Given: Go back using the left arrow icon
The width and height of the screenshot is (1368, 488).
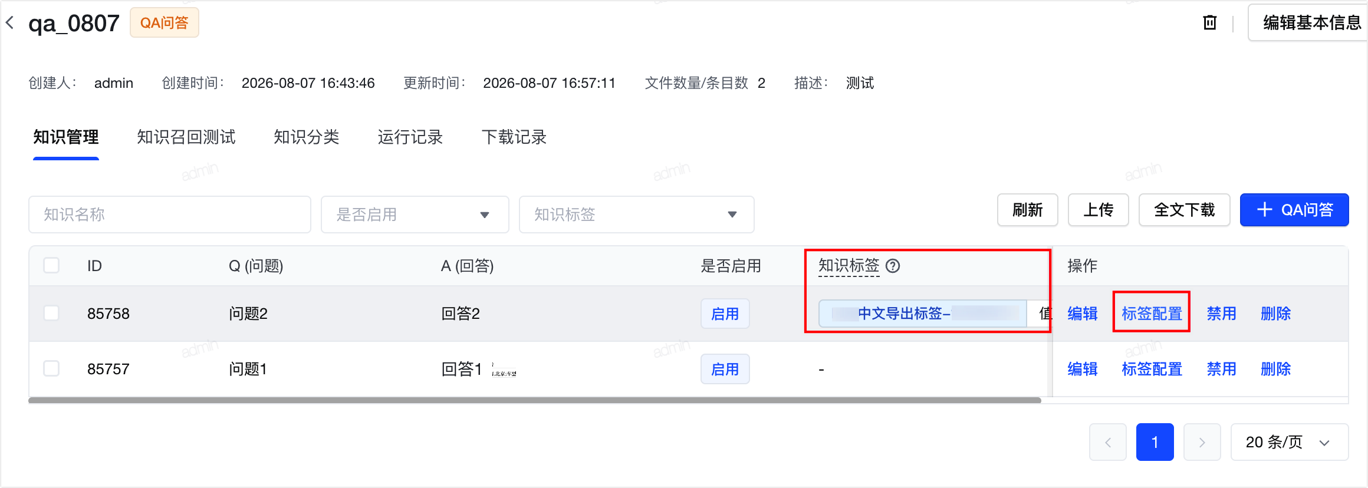Looking at the screenshot, I should pos(10,23).
